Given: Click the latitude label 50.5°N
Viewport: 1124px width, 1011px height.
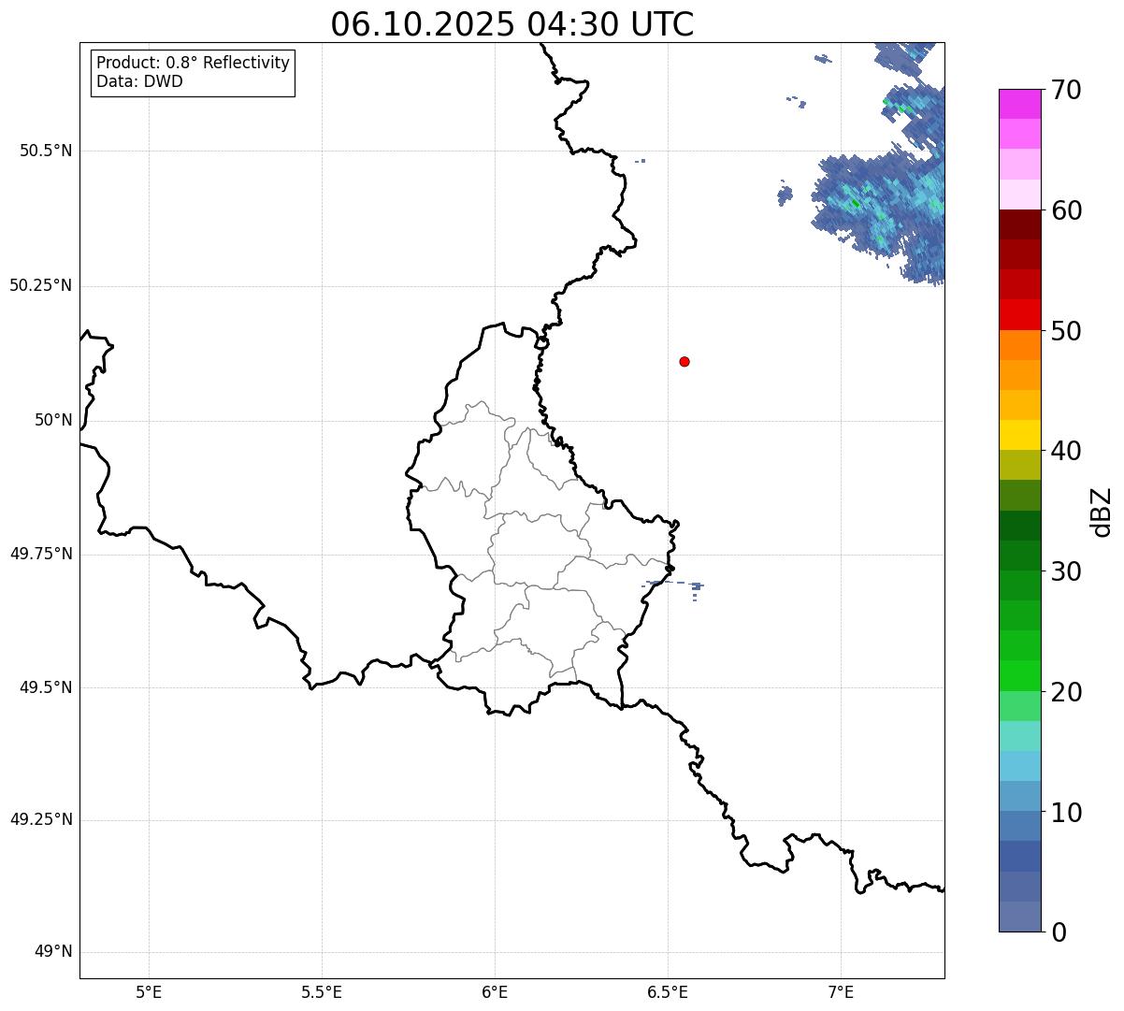Looking at the screenshot, I should (46, 151).
